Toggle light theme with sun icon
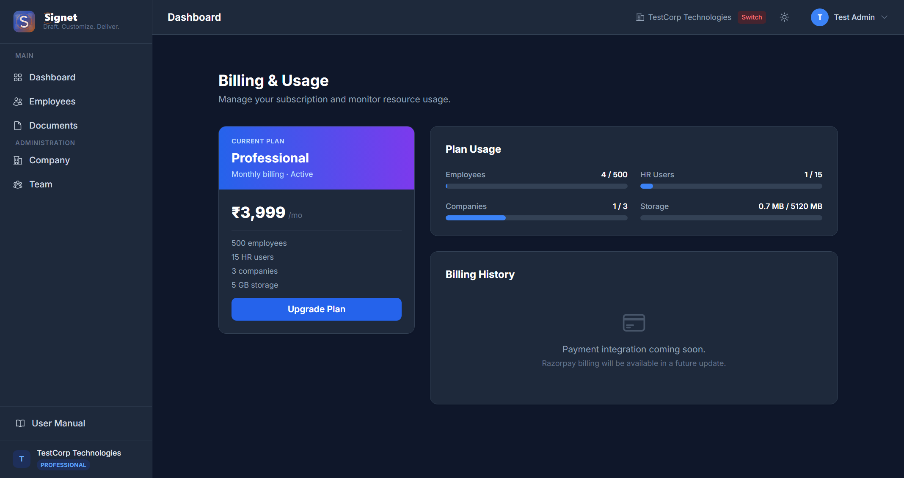 [x=784, y=17]
